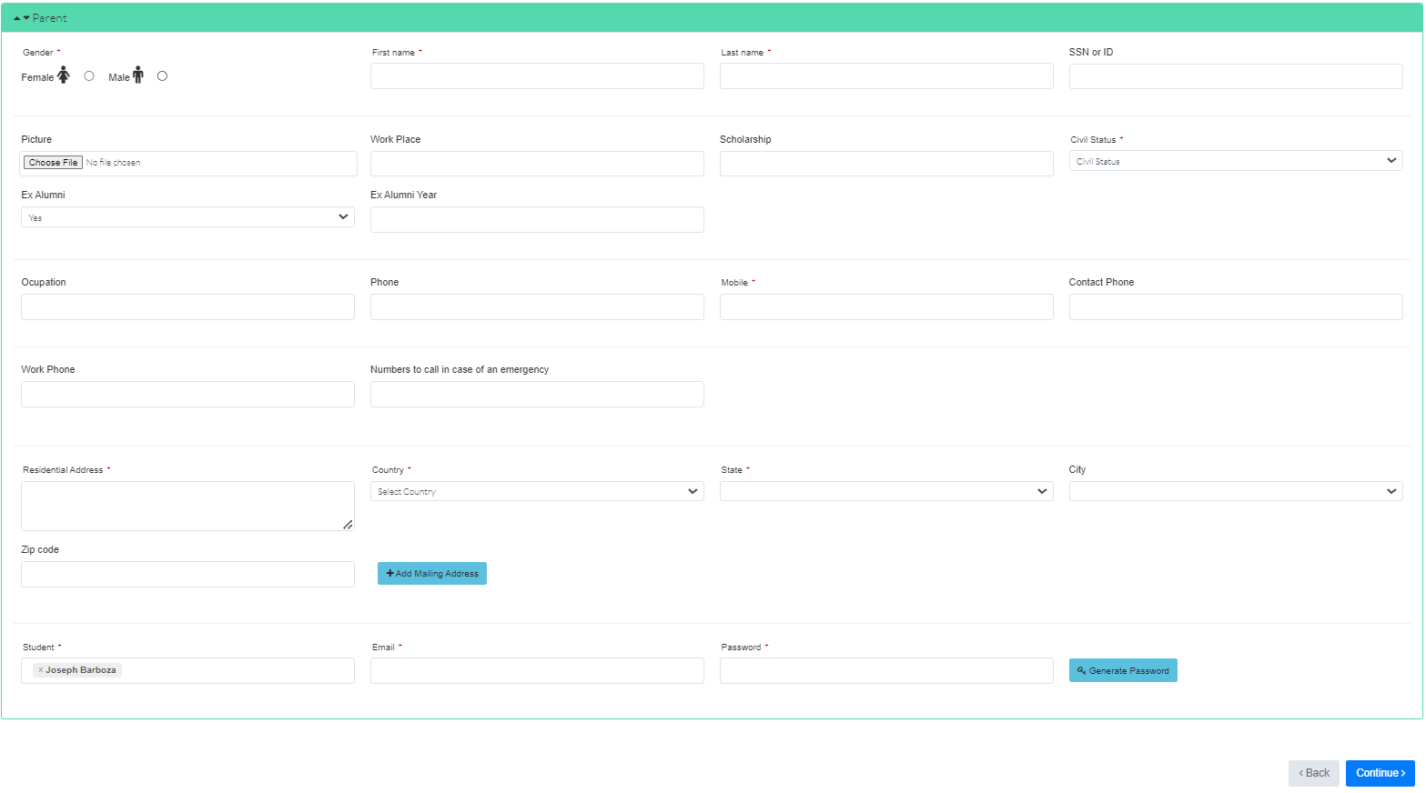This screenshot has height=793, width=1426.
Task: Click the Continue button
Action: pos(1380,773)
